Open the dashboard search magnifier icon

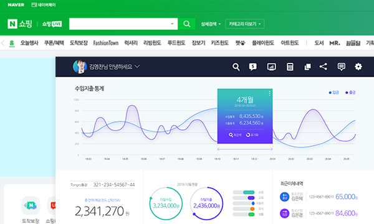[x=236, y=67]
